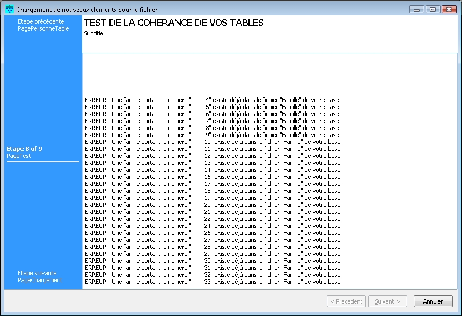Click the application icon in title bar

pos(9,9)
